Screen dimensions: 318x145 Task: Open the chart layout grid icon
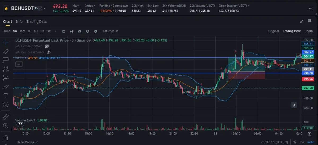point(310,21)
